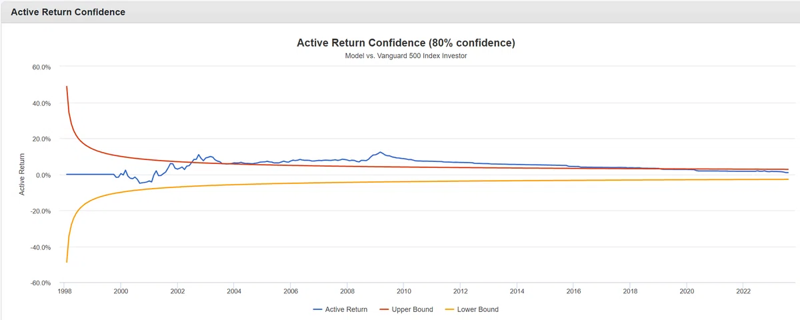Click the blue Active Return legend line marker

(318, 309)
